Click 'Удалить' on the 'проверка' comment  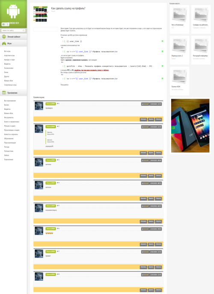151,119
